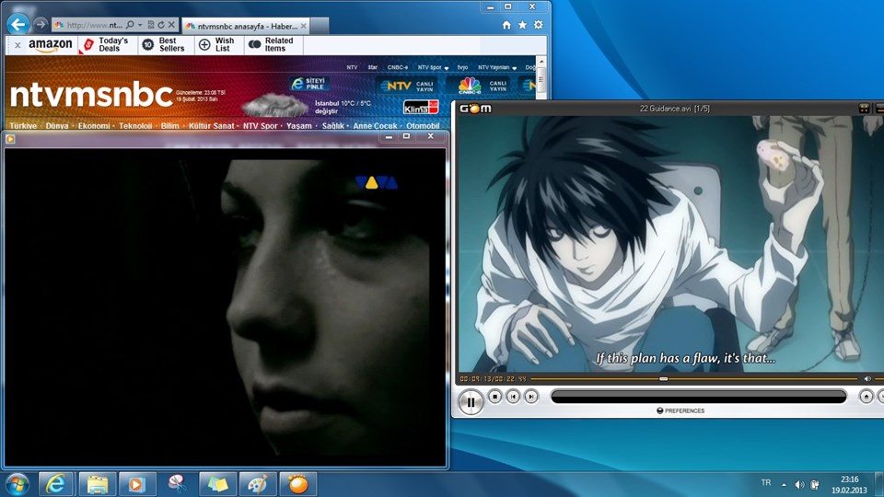The width and height of the screenshot is (884, 497).
Task: Click değiştir under İstanbul weather
Action: (x=326, y=111)
